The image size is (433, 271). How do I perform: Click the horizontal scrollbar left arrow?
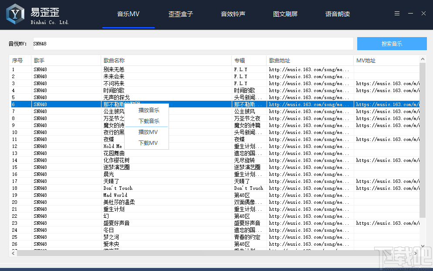[12, 252]
